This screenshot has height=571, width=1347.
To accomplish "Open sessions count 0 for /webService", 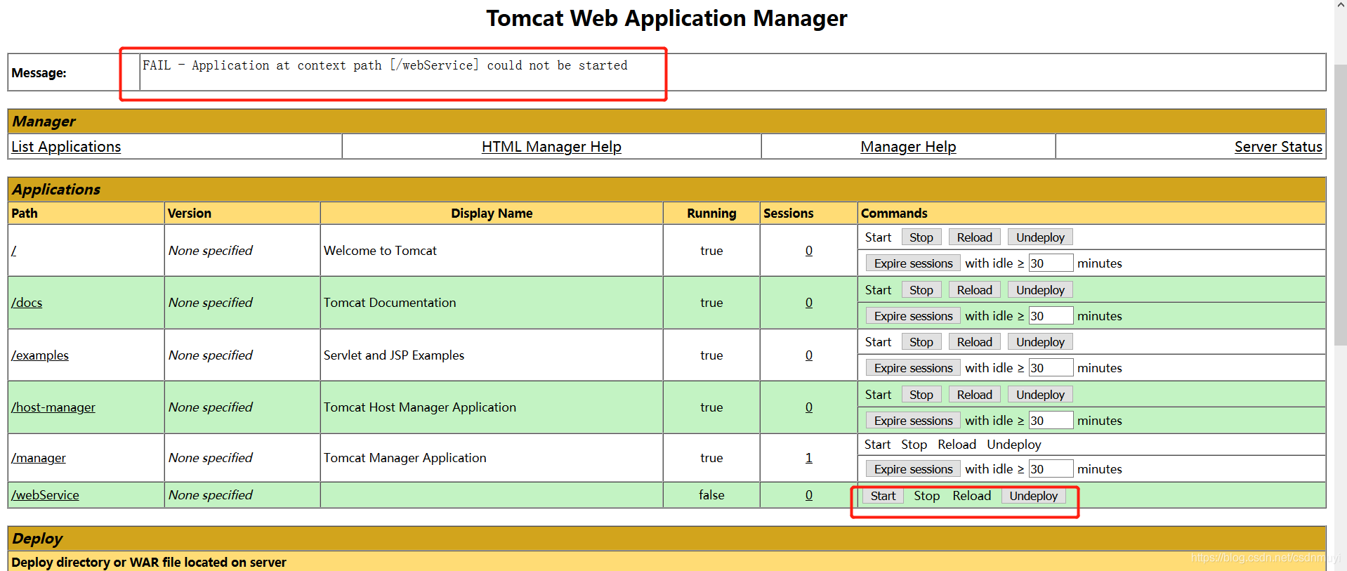I will point(809,495).
